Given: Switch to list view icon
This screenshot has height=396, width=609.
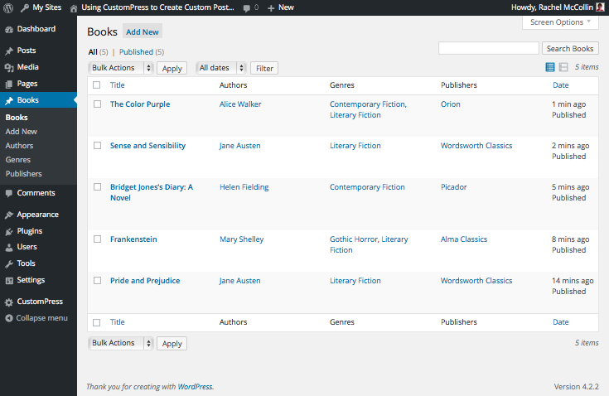Looking at the screenshot, I should pos(550,67).
